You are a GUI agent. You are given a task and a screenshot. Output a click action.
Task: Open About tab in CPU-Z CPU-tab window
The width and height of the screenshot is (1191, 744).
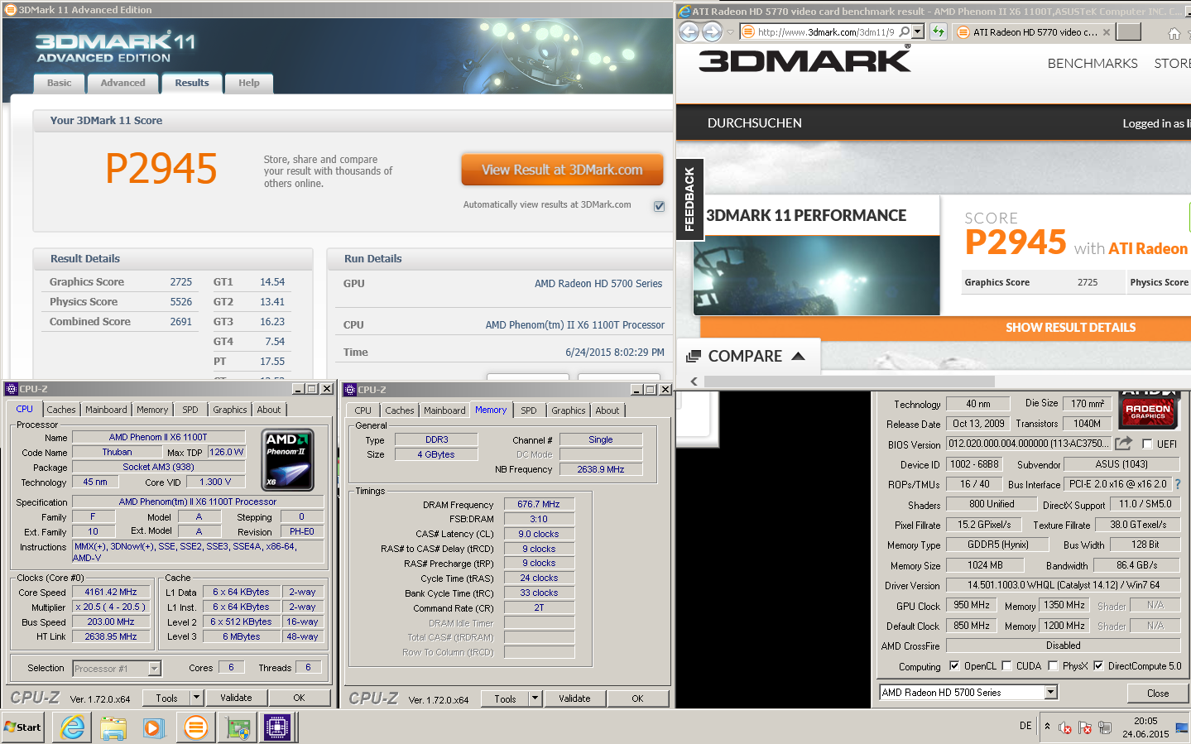click(268, 410)
